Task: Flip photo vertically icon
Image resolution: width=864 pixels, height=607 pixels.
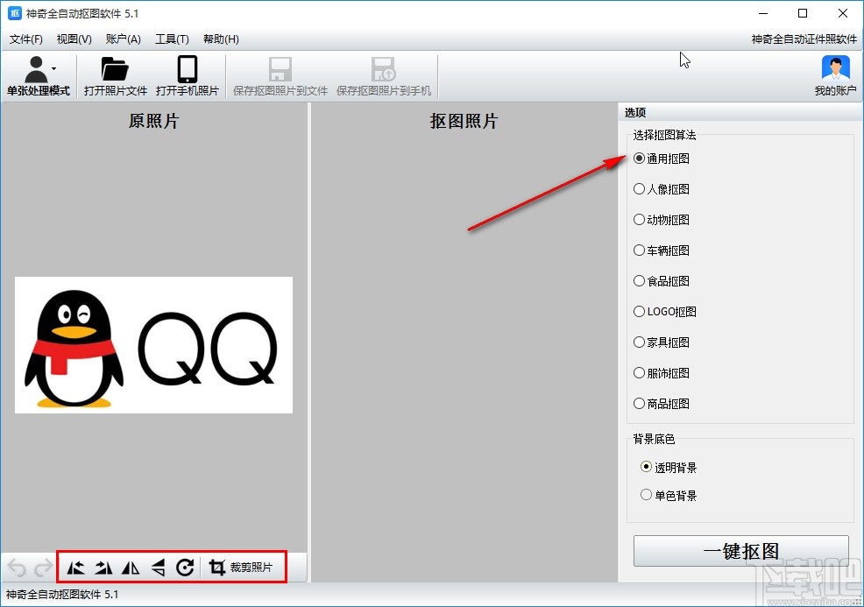Action: pyautogui.click(x=158, y=568)
